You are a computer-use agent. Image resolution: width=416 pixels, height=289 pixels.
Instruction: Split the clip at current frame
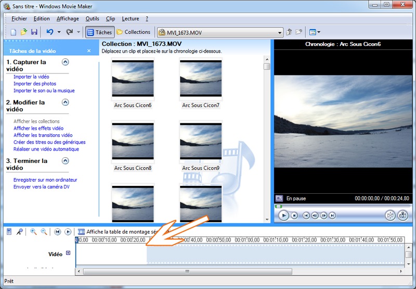point(390,215)
